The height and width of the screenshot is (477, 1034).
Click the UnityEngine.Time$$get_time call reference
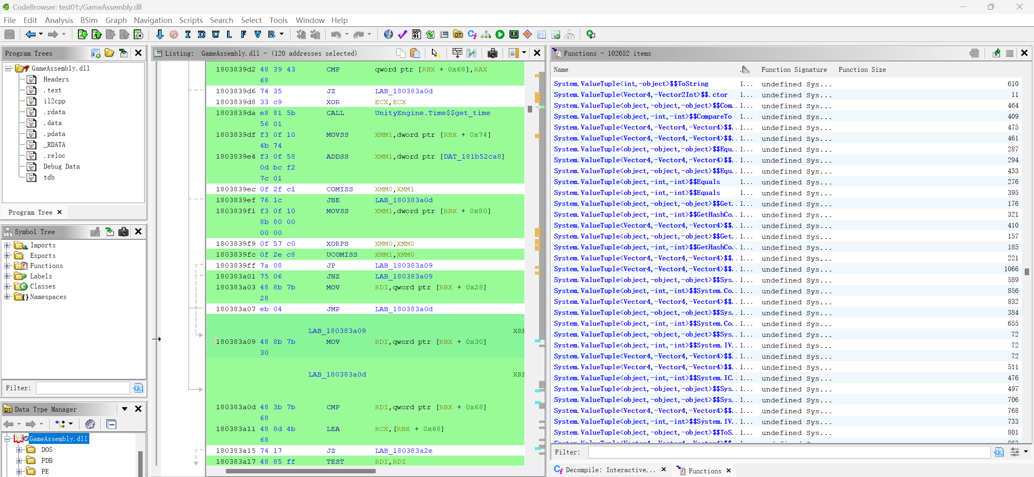432,113
